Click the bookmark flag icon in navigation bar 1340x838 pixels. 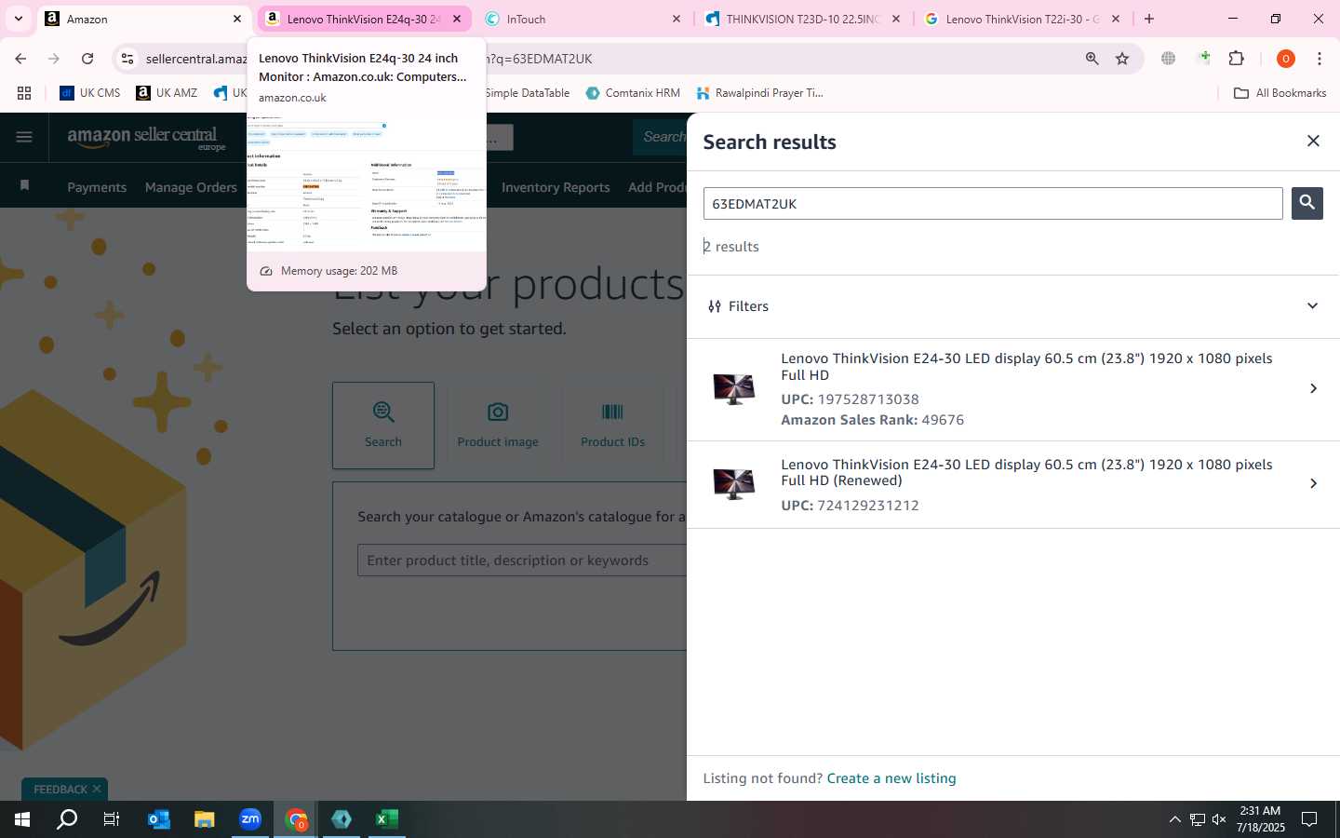click(x=25, y=186)
